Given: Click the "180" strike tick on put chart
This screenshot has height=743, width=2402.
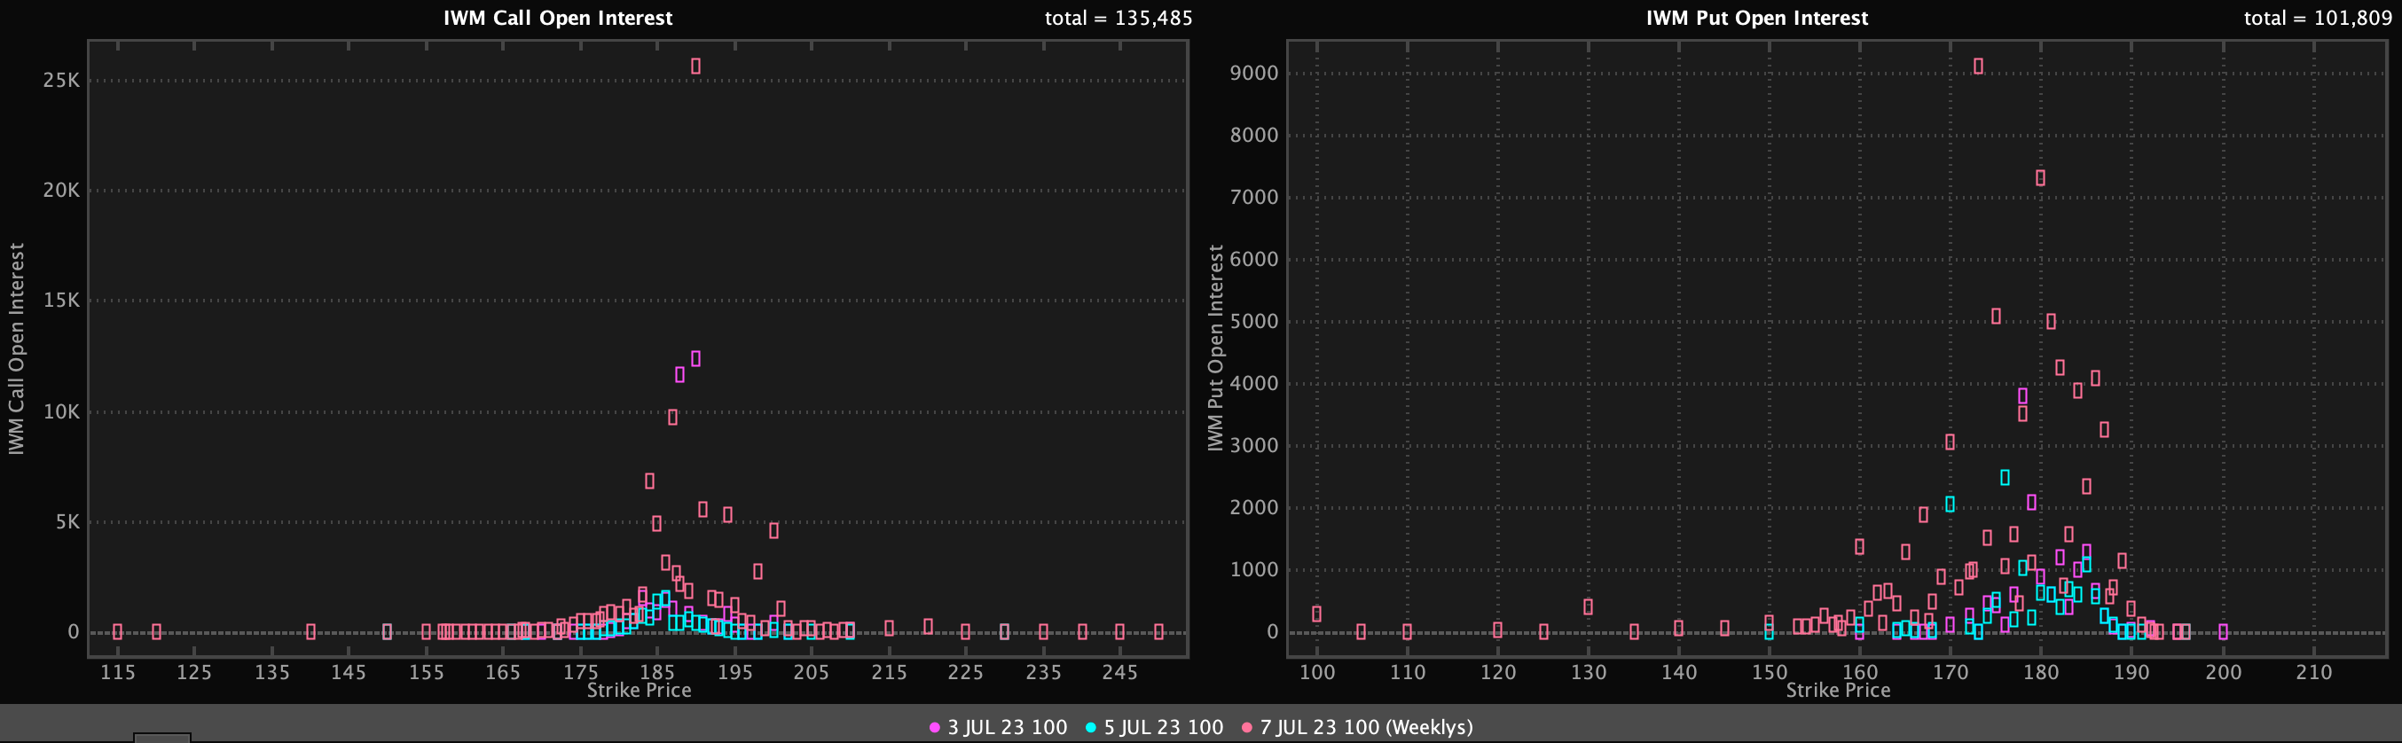Looking at the screenshot, I should [2040, 672].
